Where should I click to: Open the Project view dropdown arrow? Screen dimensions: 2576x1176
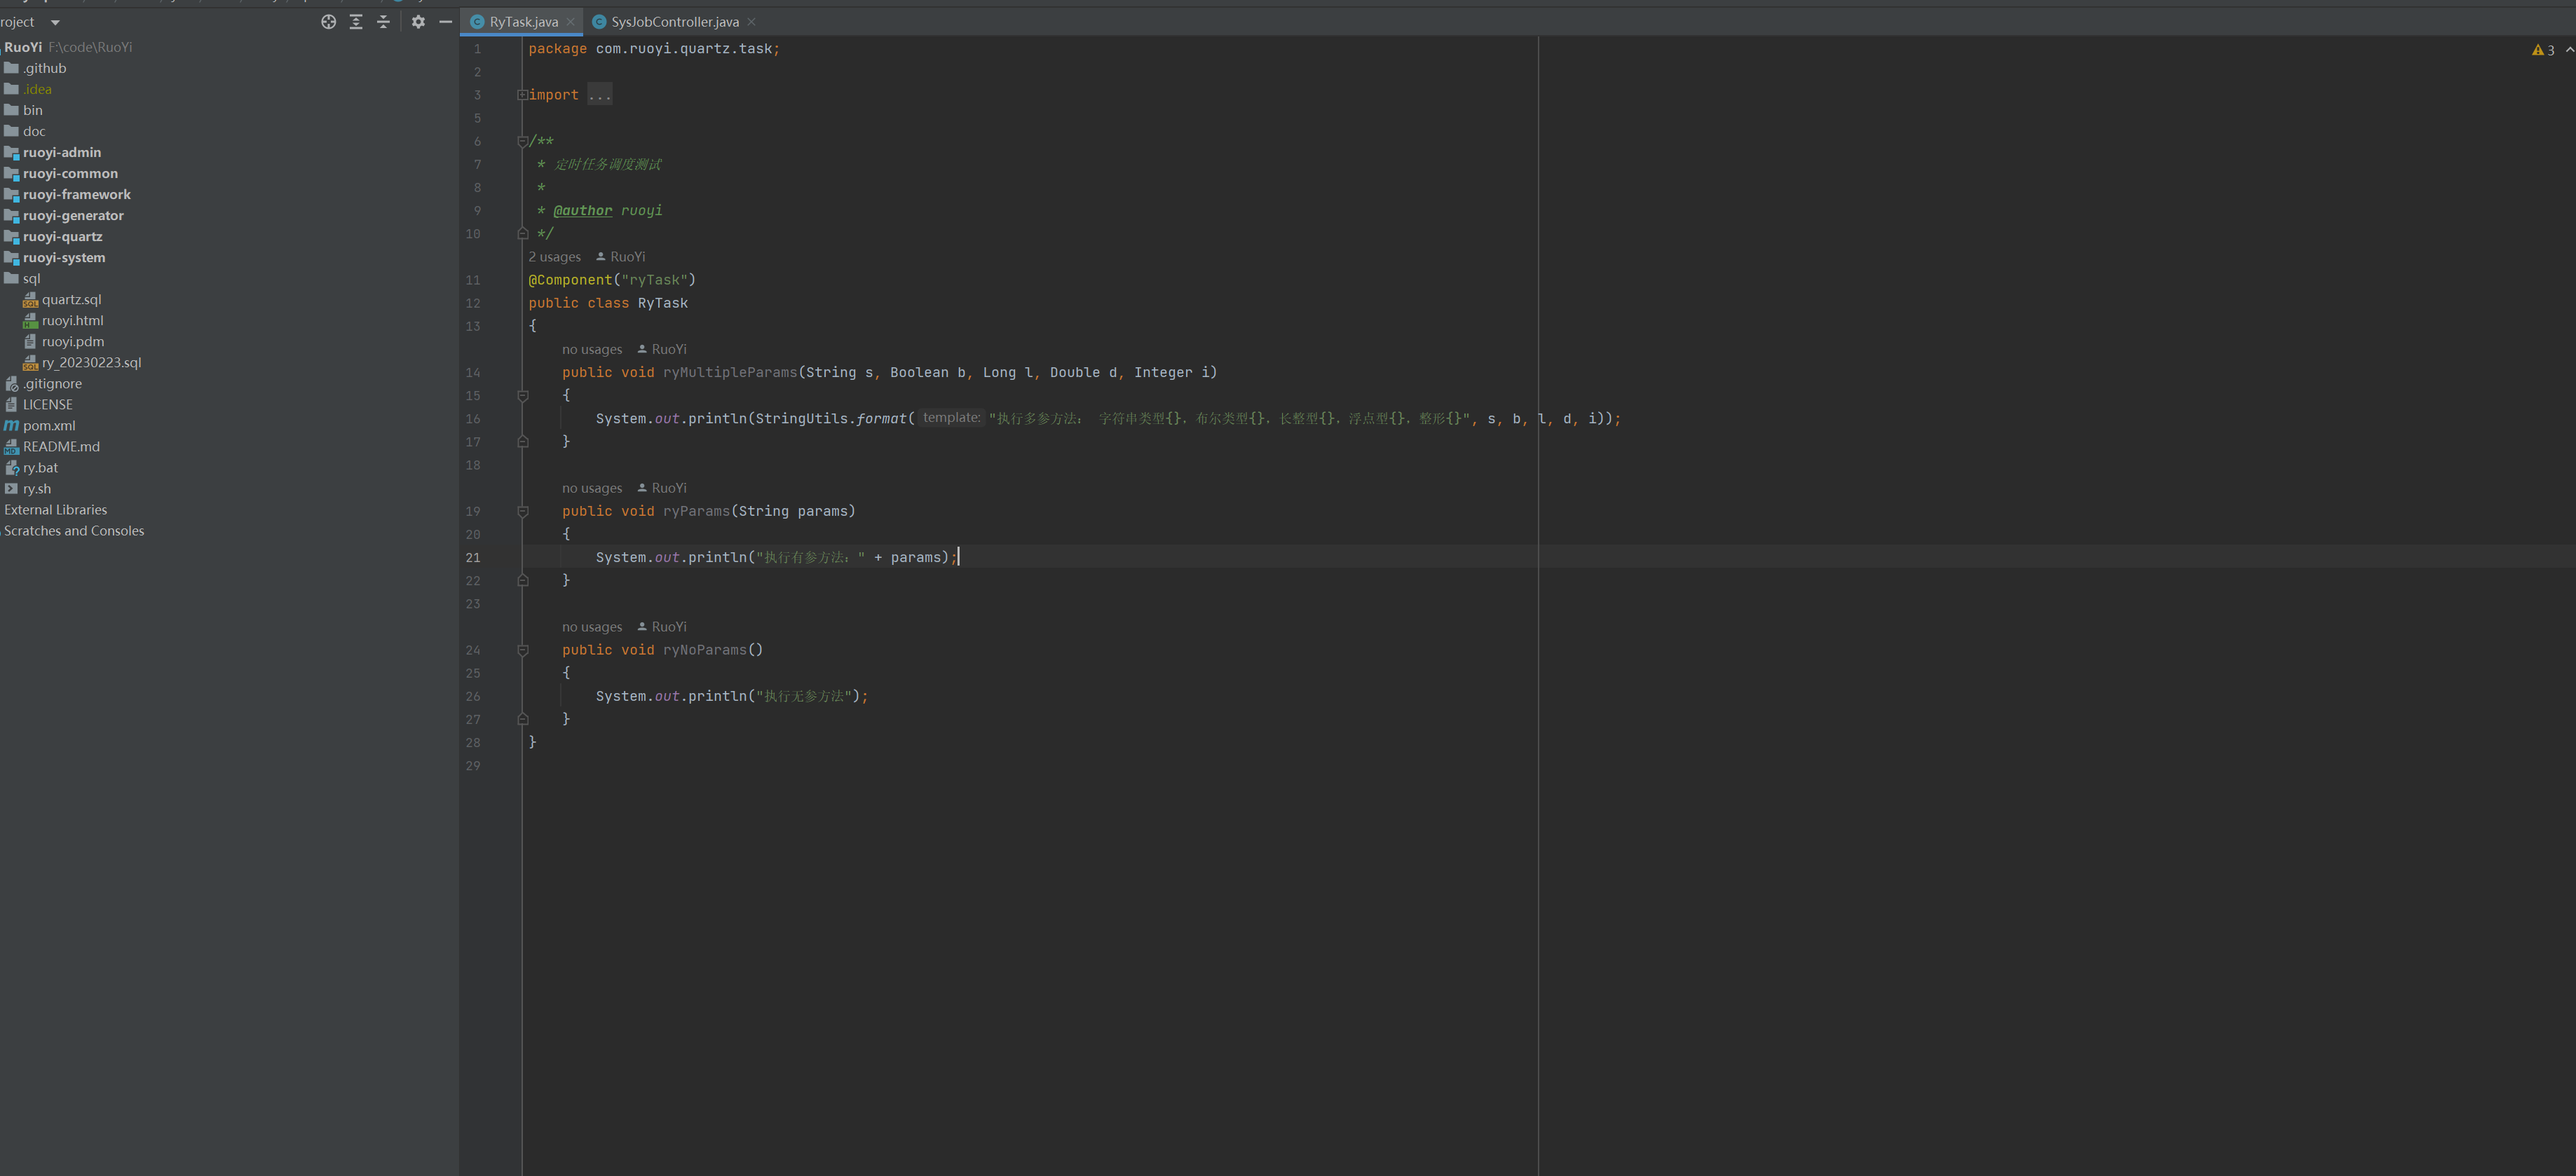(x=55, y=22)
